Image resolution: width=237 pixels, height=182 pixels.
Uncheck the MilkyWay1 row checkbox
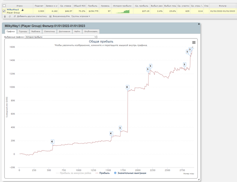[4, 11]
